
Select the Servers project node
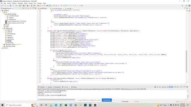(x=6, y=48)
